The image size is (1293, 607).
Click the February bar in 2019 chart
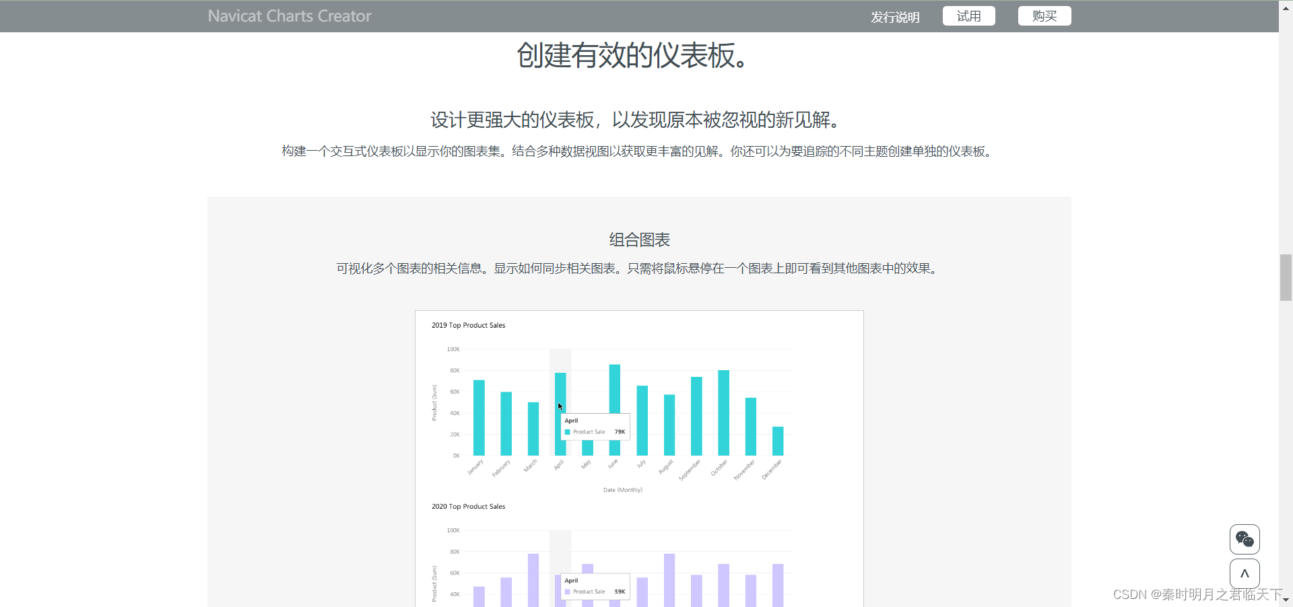[x=506, y=423]
